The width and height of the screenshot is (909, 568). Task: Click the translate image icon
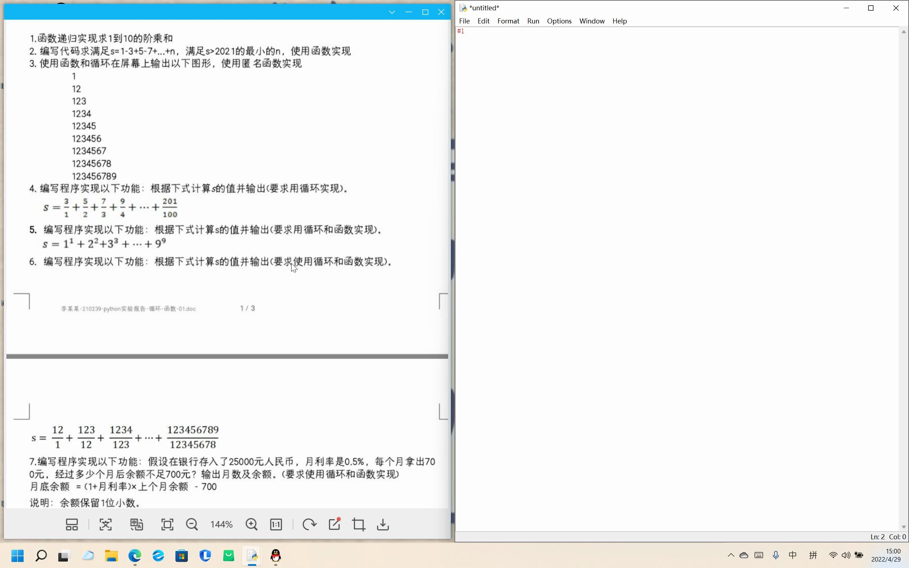[x=136, y=524]
